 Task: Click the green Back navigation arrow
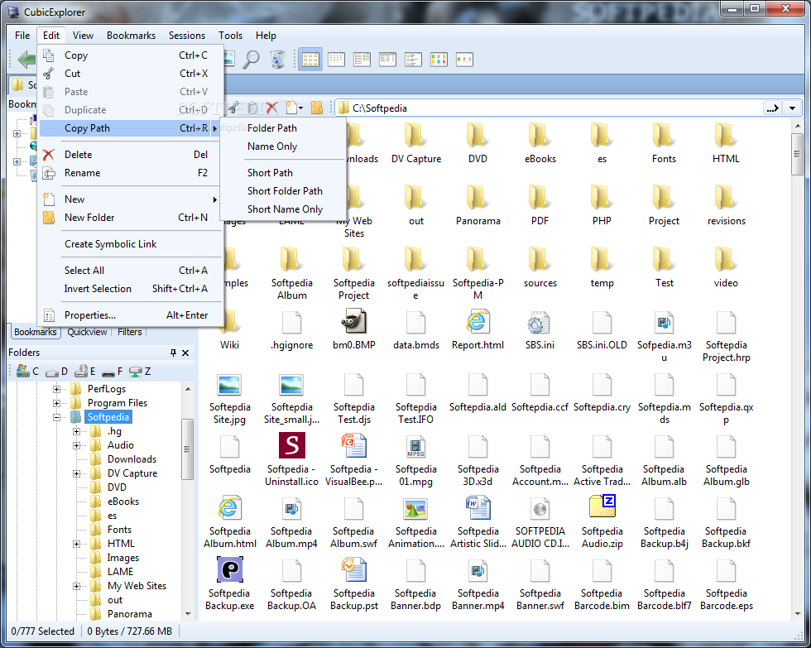coord(26,59)
